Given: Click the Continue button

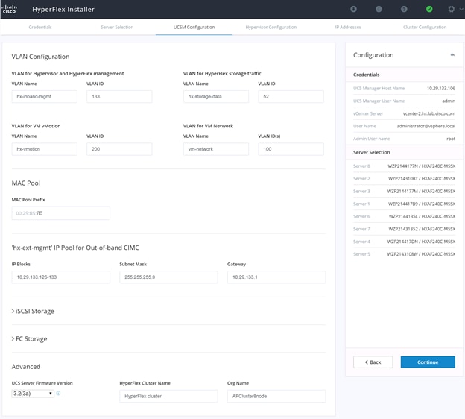Looking at the screenshot, I should click(x=428, y=362).
